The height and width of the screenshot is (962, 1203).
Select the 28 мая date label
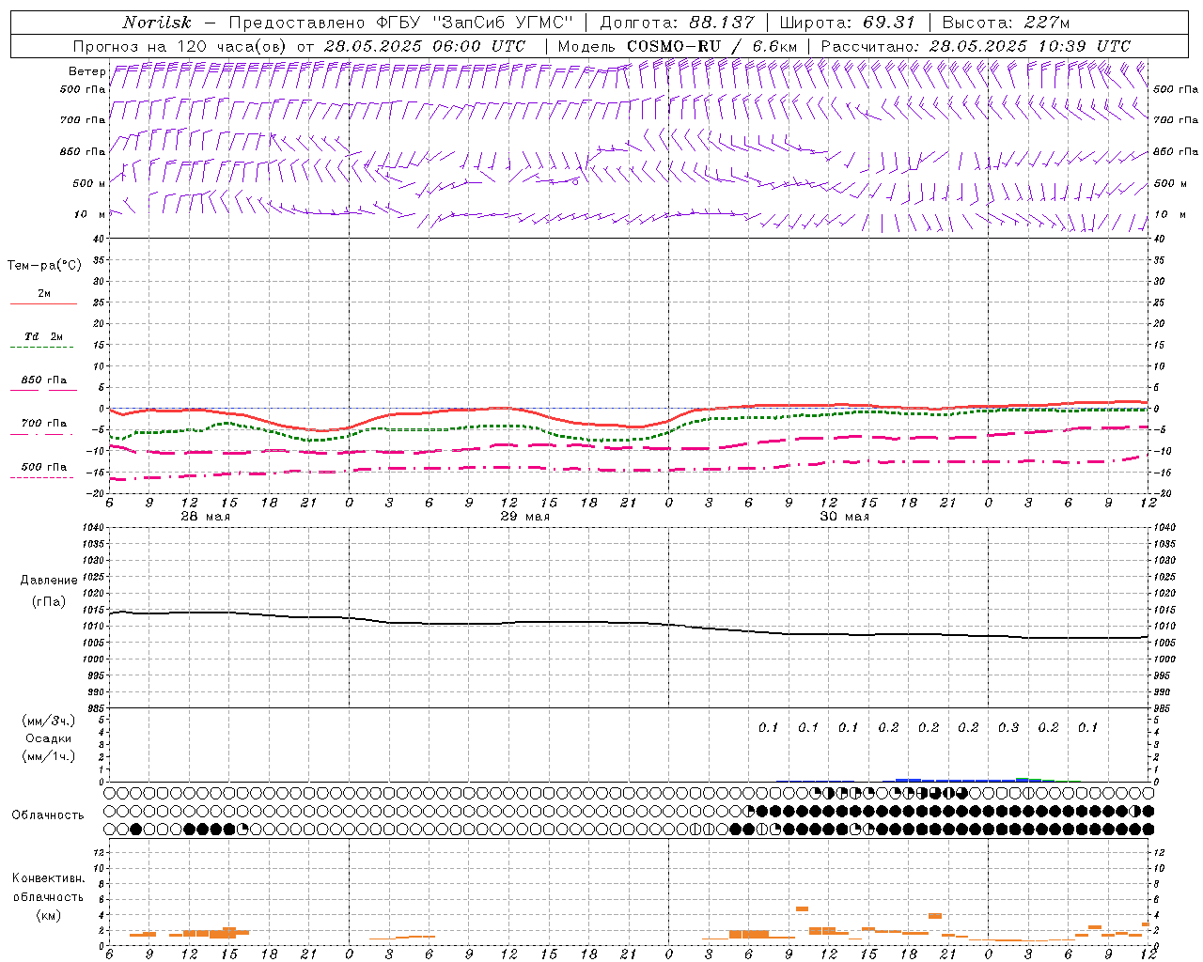205,517
